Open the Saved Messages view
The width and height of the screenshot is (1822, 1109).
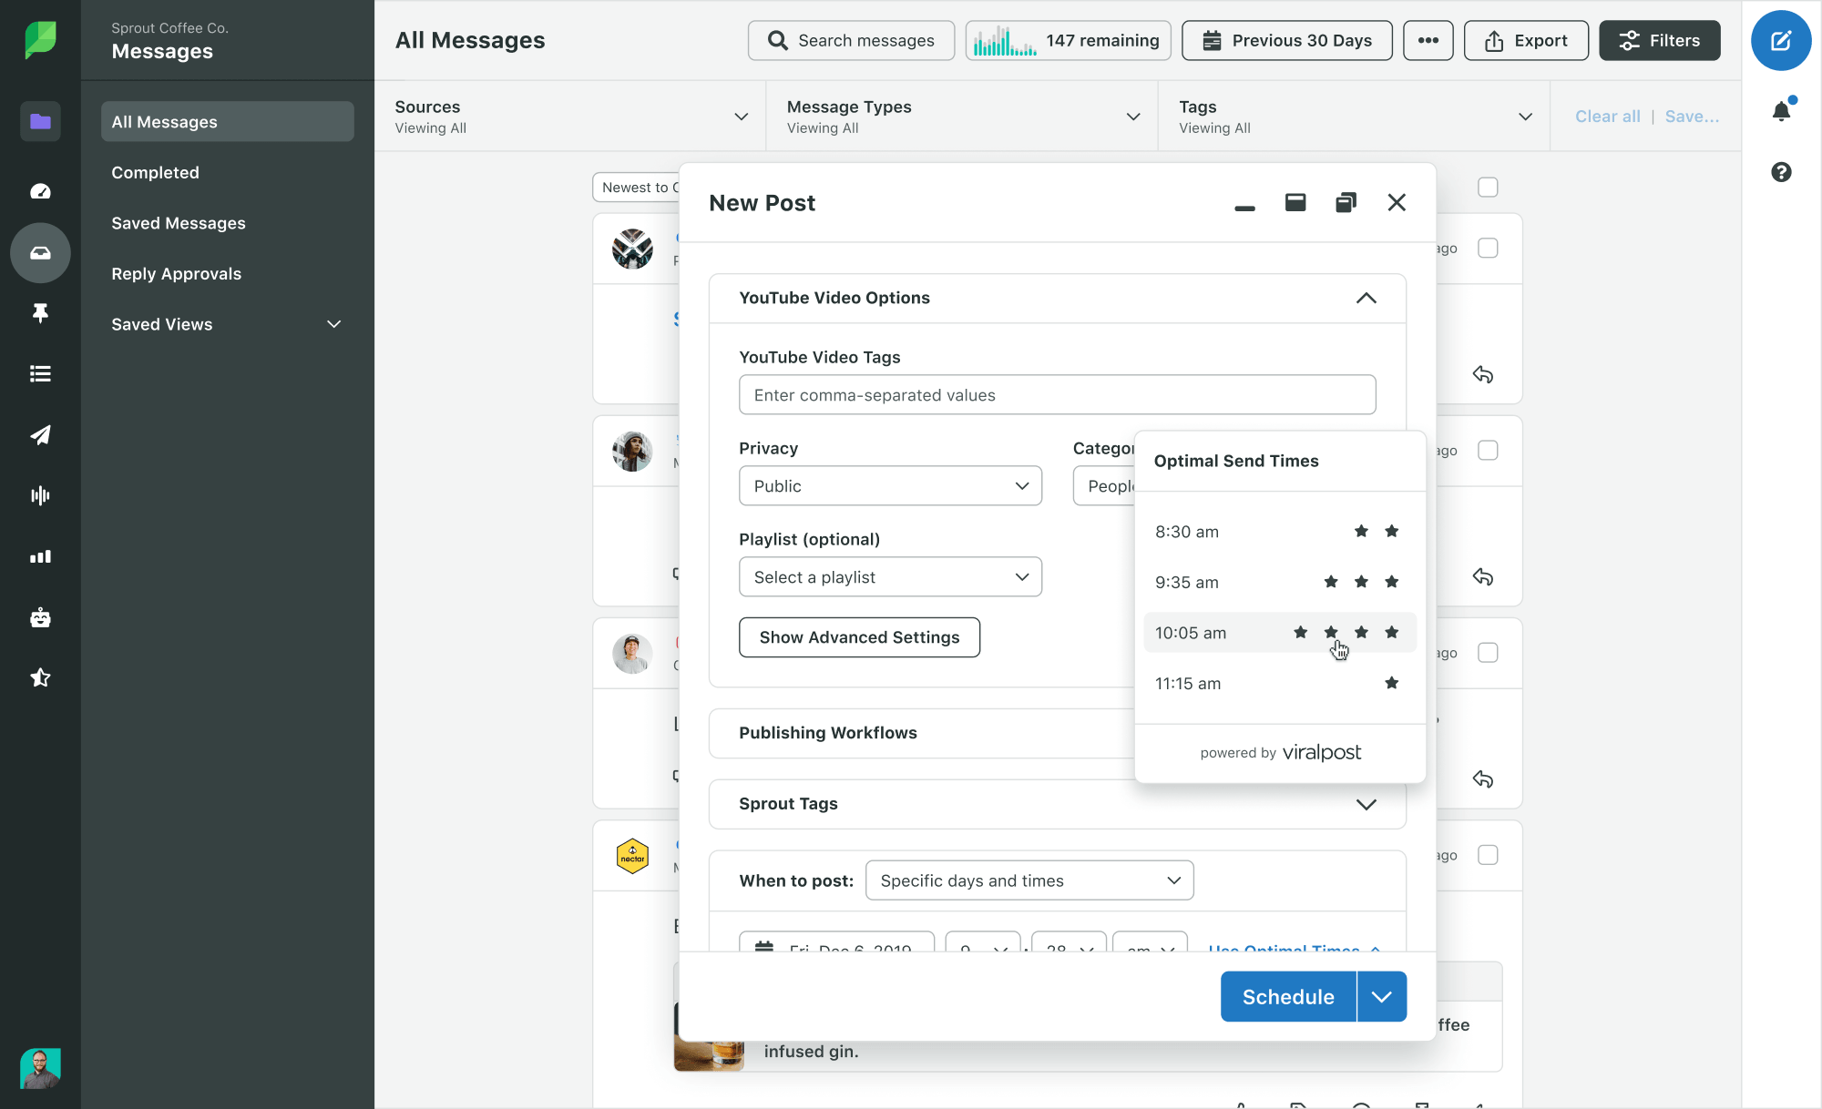(x=178, y=223)
